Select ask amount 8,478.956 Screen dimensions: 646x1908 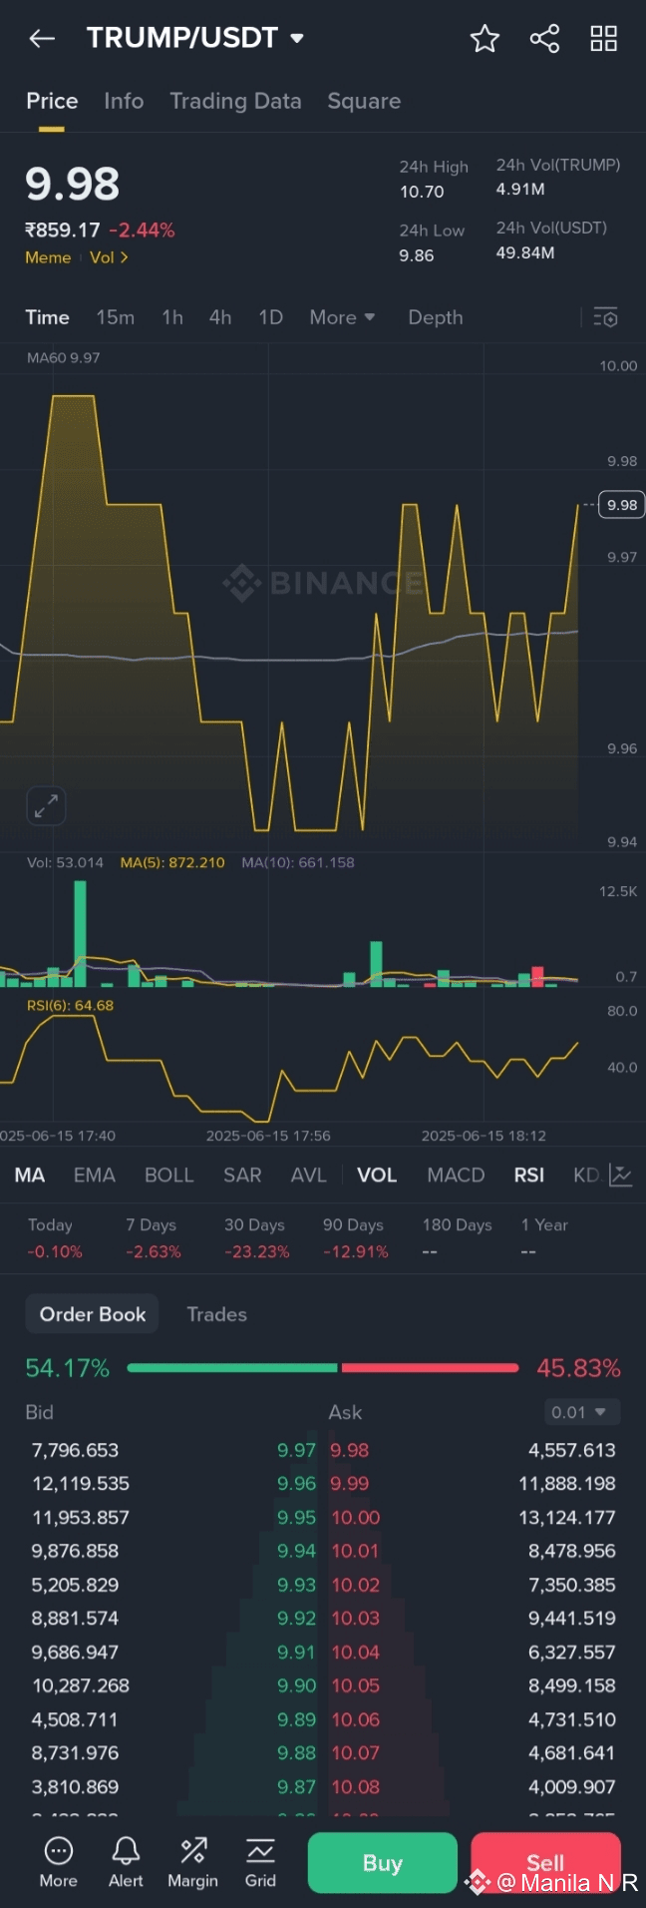(x=572, y=1551)
